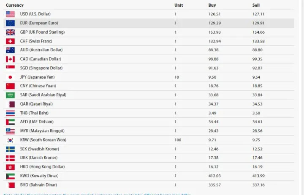Image resolution: width=304 pixels, height=195 pixels.
Task: Click the United States flag icon
Action: coord(10,14)
